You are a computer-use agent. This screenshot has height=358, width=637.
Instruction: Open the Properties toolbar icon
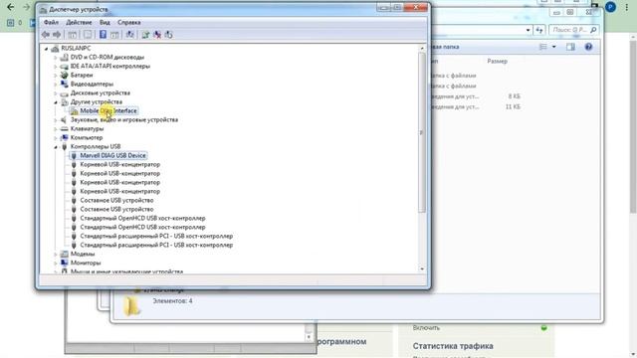(x=88, y=35)
